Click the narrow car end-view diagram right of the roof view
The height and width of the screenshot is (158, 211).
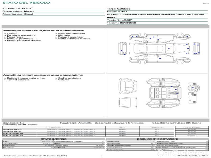coord(196,48)
